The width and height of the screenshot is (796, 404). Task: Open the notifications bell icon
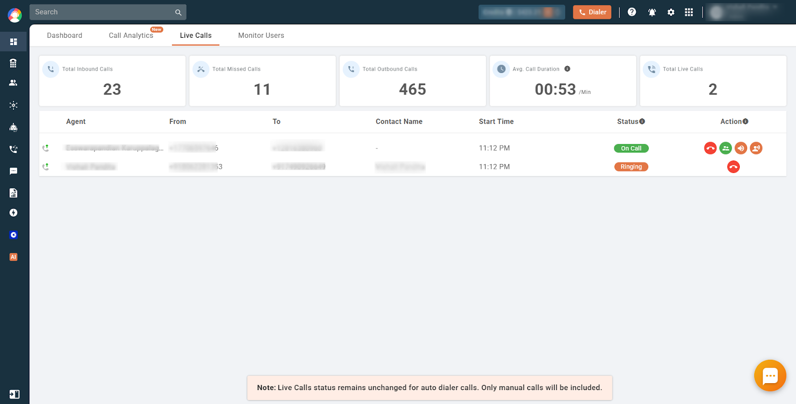(x=652, y=12)
